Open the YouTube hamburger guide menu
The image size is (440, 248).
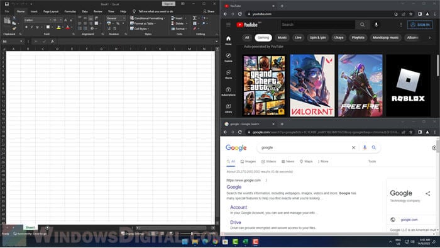228,25
